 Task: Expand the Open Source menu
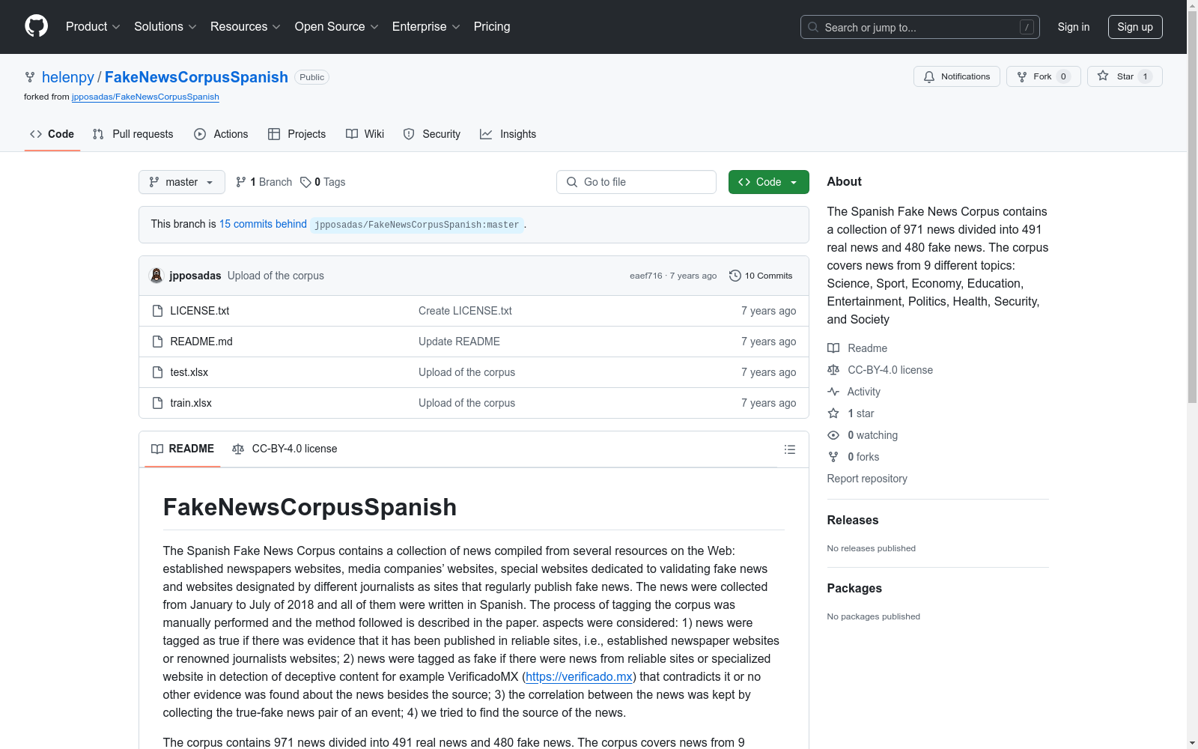tap(337, 27)
